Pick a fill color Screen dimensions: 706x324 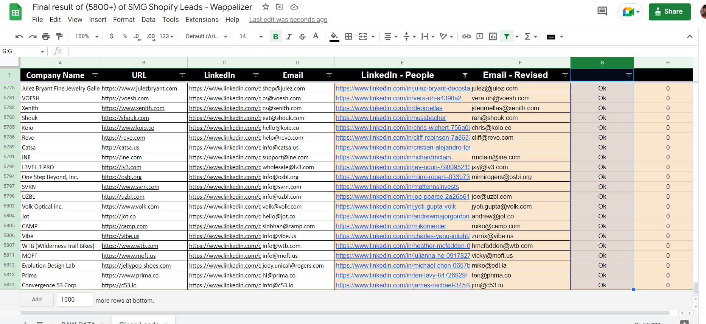[334, 37]
